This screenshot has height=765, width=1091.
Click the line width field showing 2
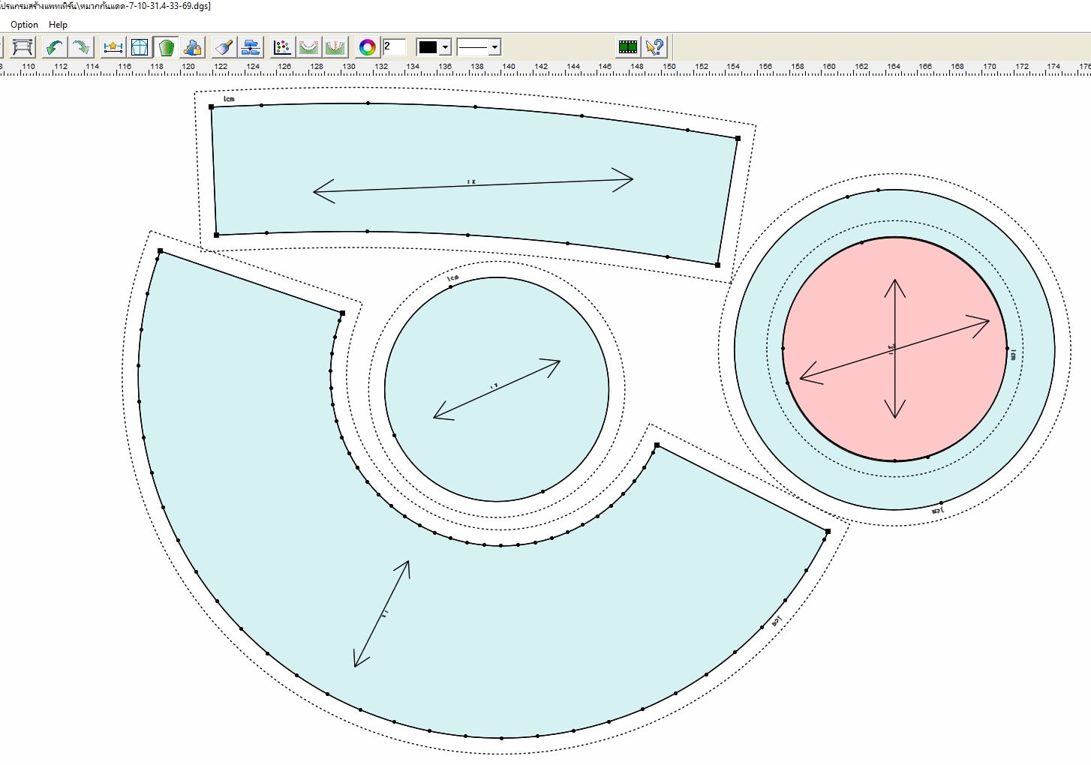[394, 47]
